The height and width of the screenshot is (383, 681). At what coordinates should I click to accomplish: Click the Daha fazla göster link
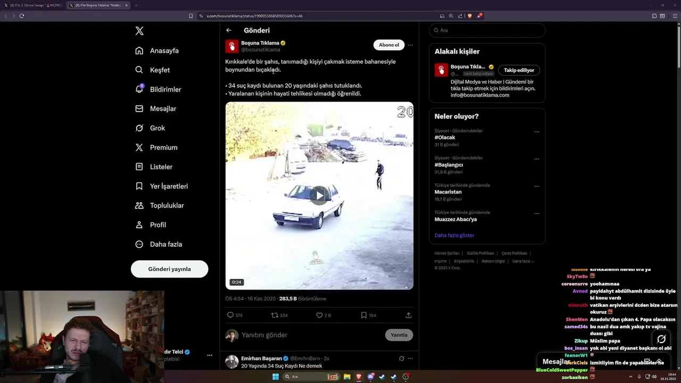(454, 235)
